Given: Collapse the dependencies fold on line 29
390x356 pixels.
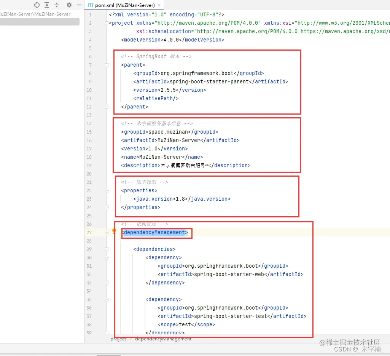Looking at the screenshot, I should (x=107, y=249).
